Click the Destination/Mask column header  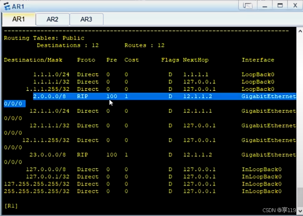tap(33, 60)
